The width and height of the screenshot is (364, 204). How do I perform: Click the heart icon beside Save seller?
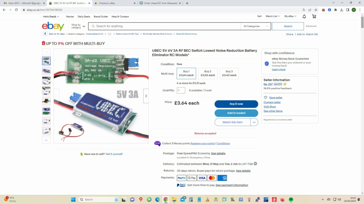tap(265, 98)
